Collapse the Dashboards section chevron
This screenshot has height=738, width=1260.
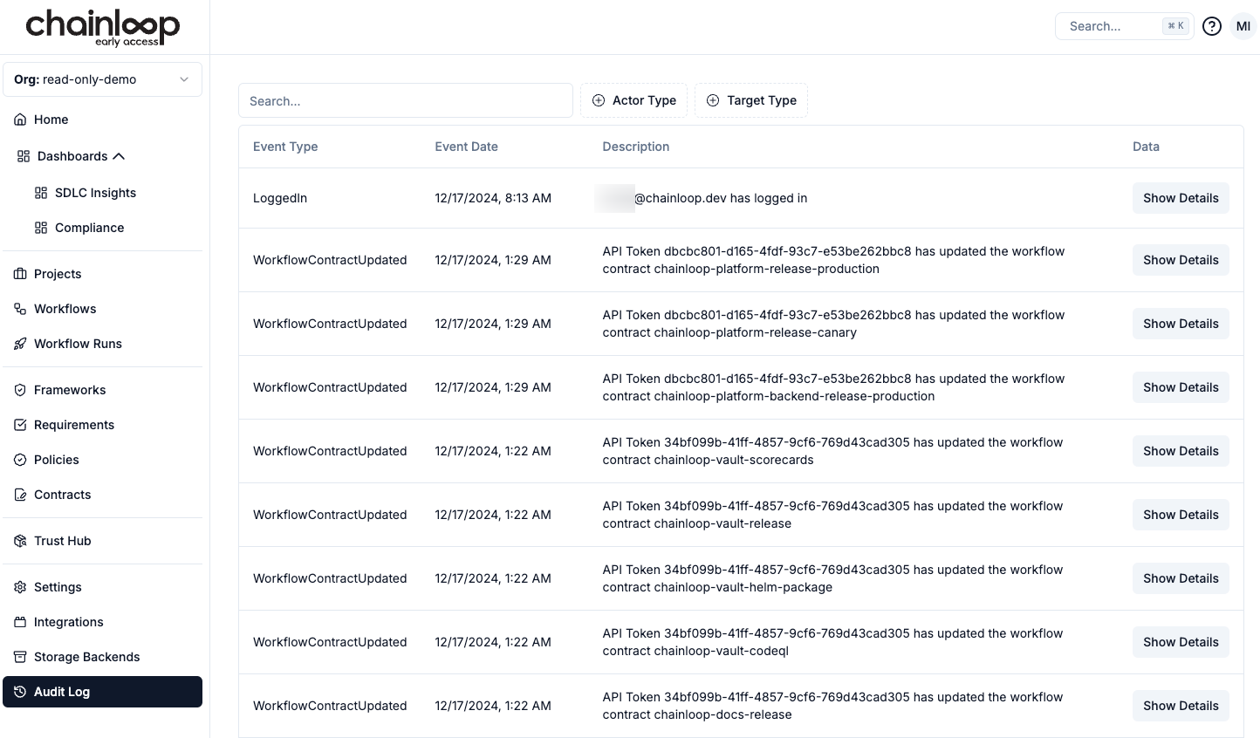pos(120,156)
